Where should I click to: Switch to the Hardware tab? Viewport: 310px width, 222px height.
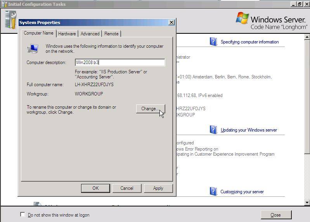(x=67, y=34)
